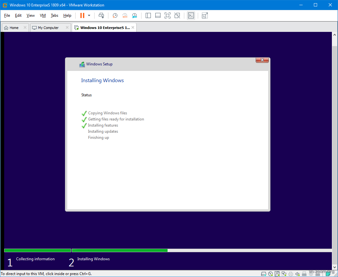Close the My Computer tab
Screen dimensions: 338x277
coord(67,27)
